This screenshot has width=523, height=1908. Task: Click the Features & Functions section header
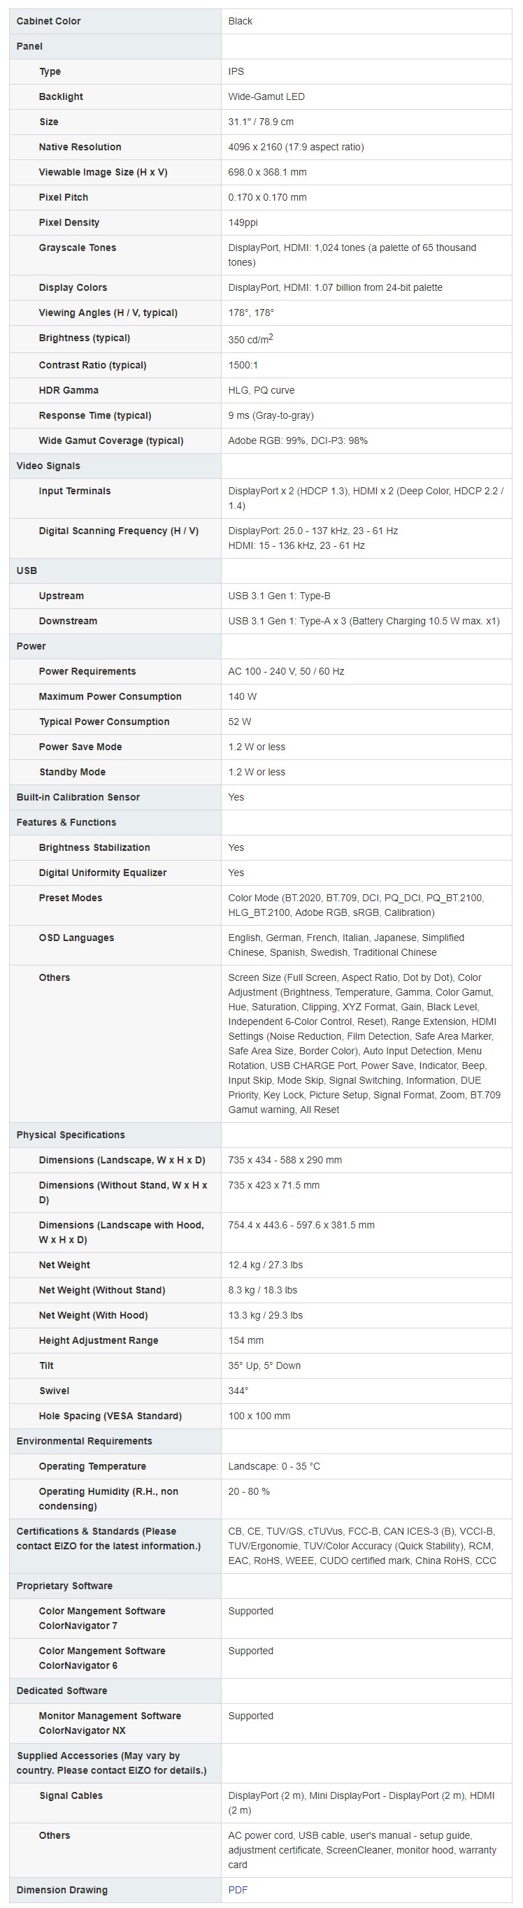(x=66, y=822)
